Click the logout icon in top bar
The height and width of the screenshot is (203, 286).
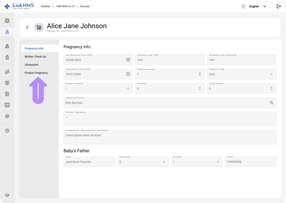pyautogui.click(x=278, y=6)
